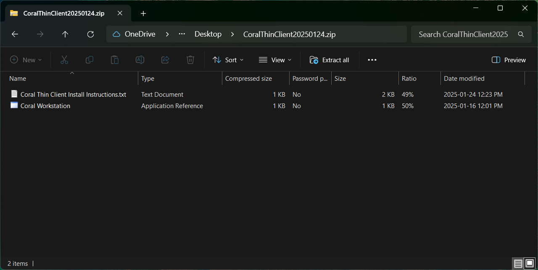Go back using the back arrow
This screenshot has width=538, height=270.
15,34
